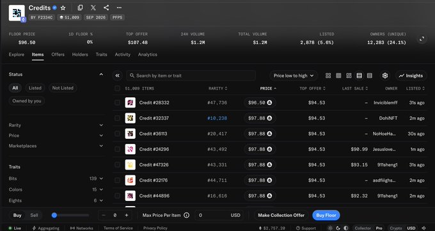Select the compact list view
Screen dimensions: 435x231
tap(370, 76)
